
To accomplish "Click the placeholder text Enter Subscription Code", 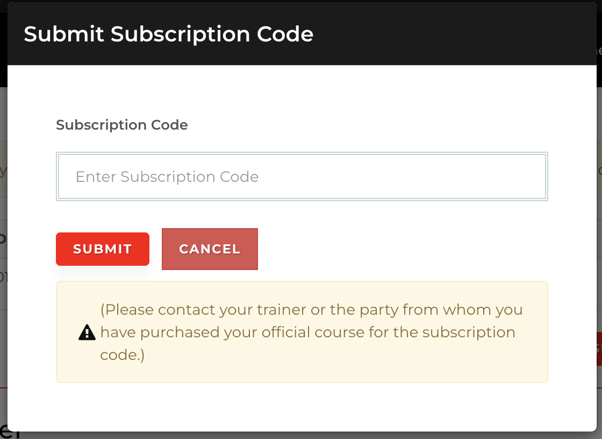I will point(167,177).
